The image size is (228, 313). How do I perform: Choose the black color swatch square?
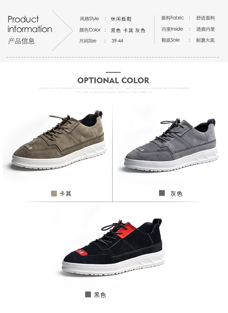coord(88,294)
